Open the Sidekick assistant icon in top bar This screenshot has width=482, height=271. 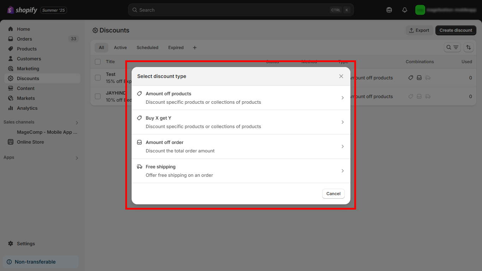tap(389, 10)
